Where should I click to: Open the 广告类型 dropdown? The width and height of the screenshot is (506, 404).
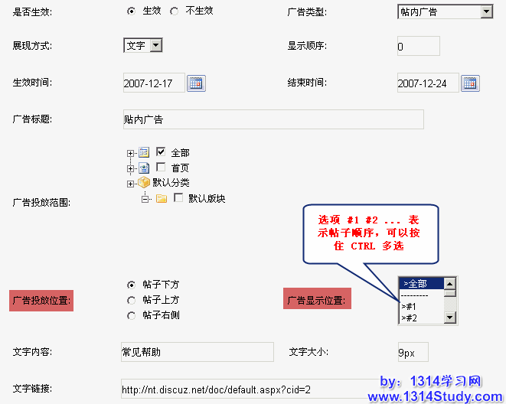(486, 11)
